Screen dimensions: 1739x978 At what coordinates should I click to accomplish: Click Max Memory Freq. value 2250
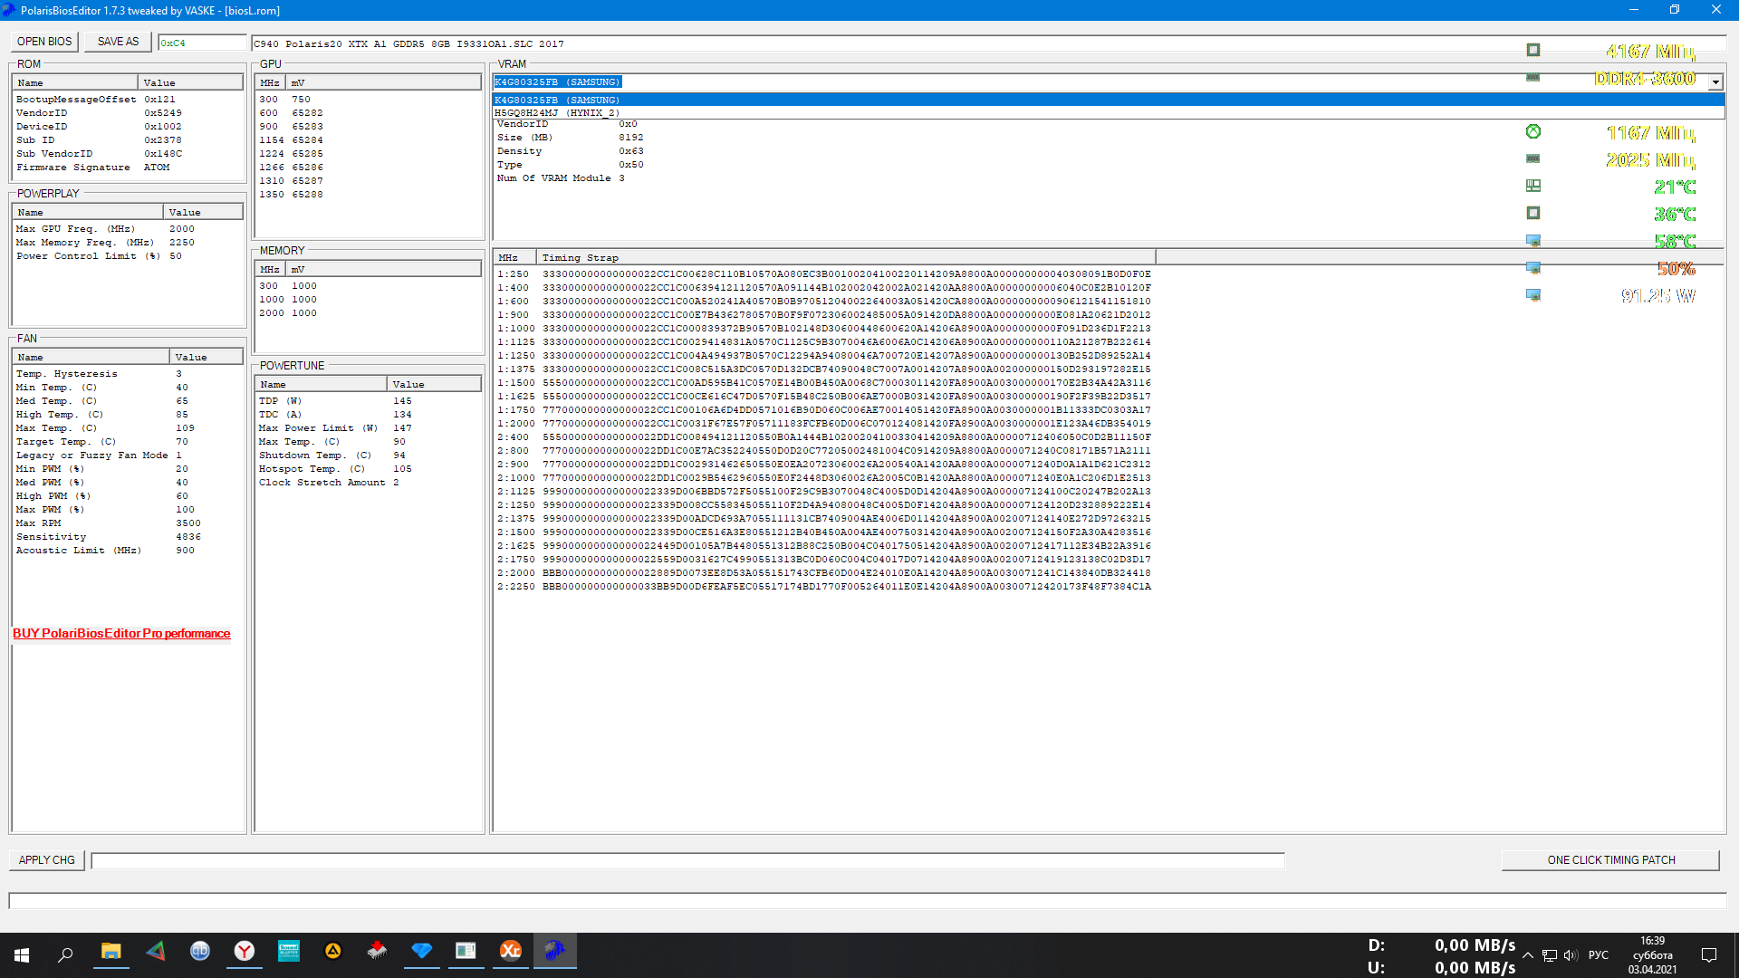pyautogui.click(x=181, y=242)
